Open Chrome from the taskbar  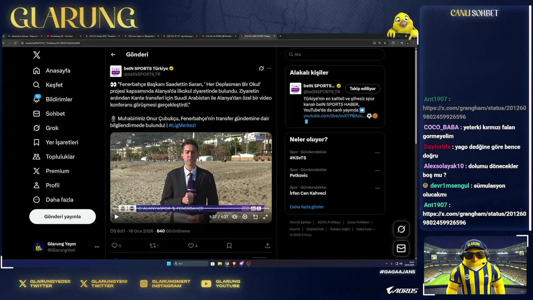coord(227,264)
